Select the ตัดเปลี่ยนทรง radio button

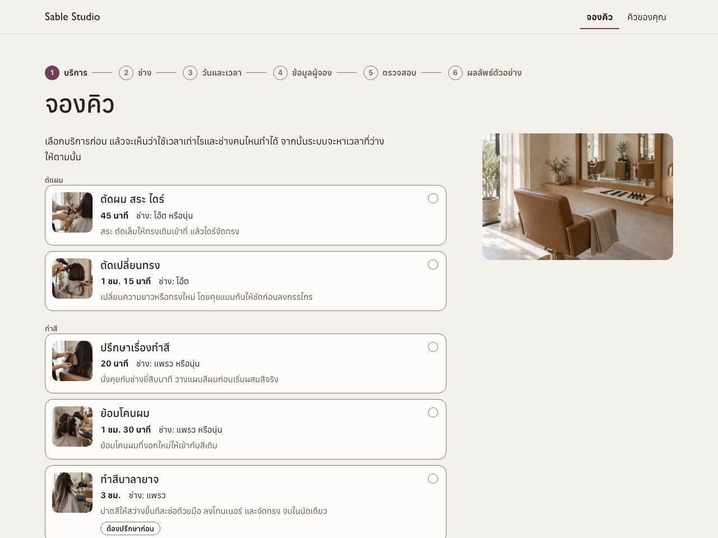(x=433, y=265)
